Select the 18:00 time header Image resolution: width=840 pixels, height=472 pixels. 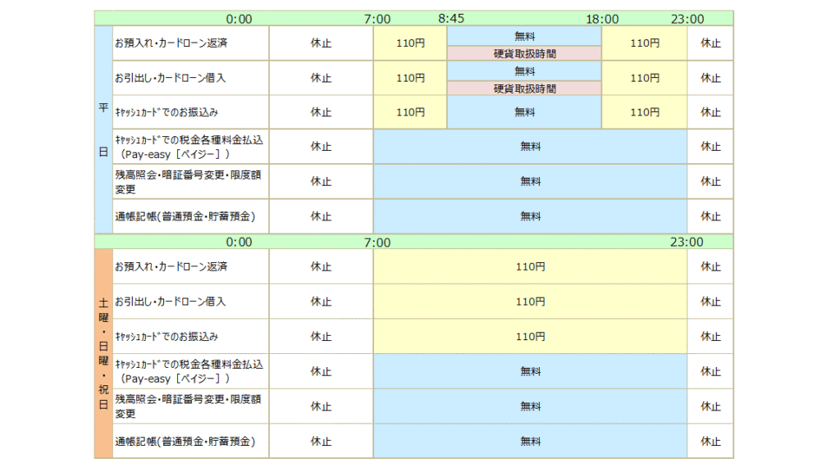point(602,19)
